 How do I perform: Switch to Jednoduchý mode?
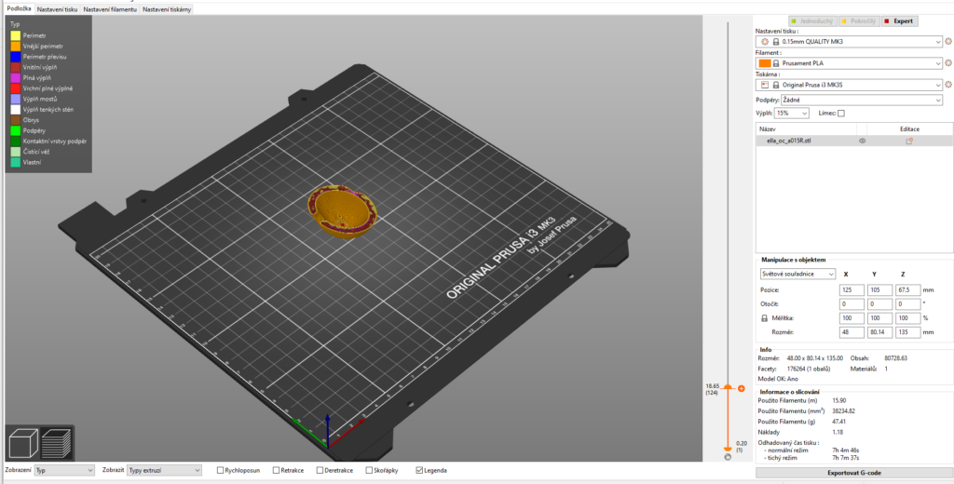[x=812, y=20]
